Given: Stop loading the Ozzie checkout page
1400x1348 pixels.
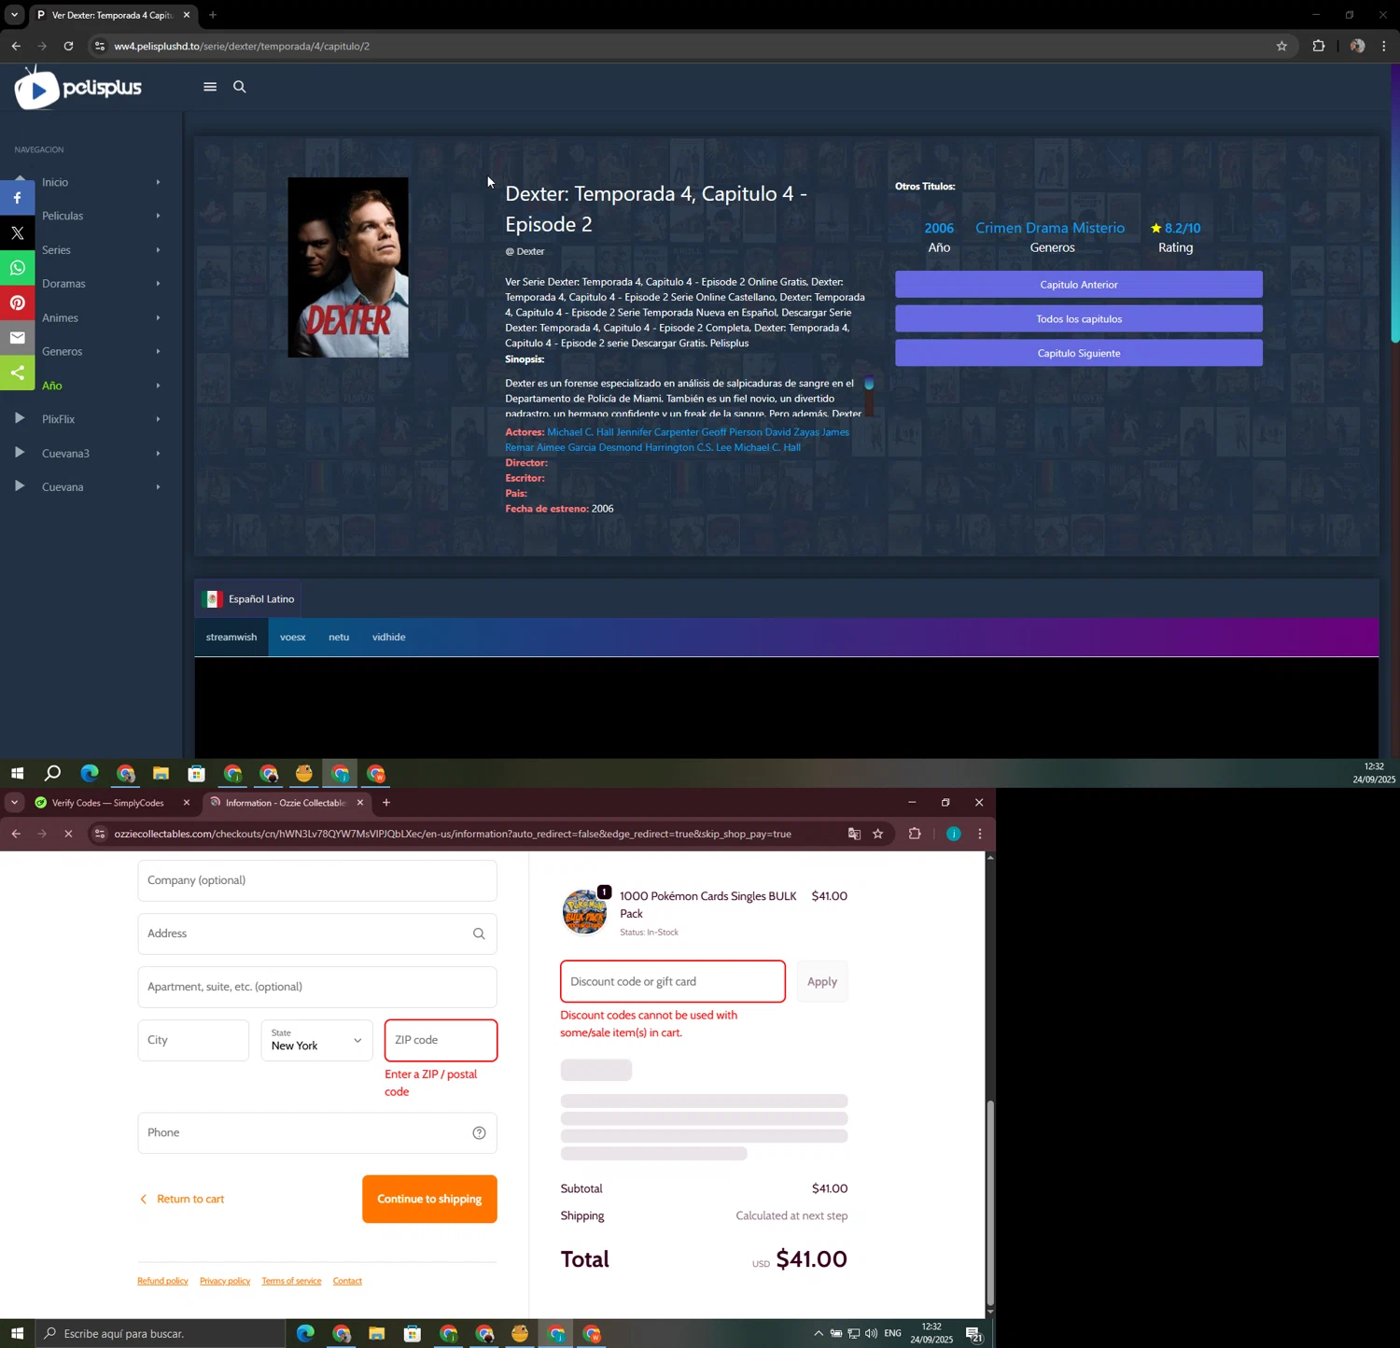Looking at the screenshot, I should pyautogui.click(x=68, y=834).
